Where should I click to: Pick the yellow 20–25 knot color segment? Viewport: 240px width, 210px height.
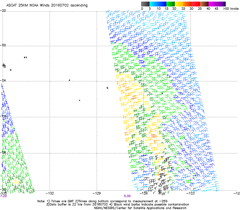[179, 4]
